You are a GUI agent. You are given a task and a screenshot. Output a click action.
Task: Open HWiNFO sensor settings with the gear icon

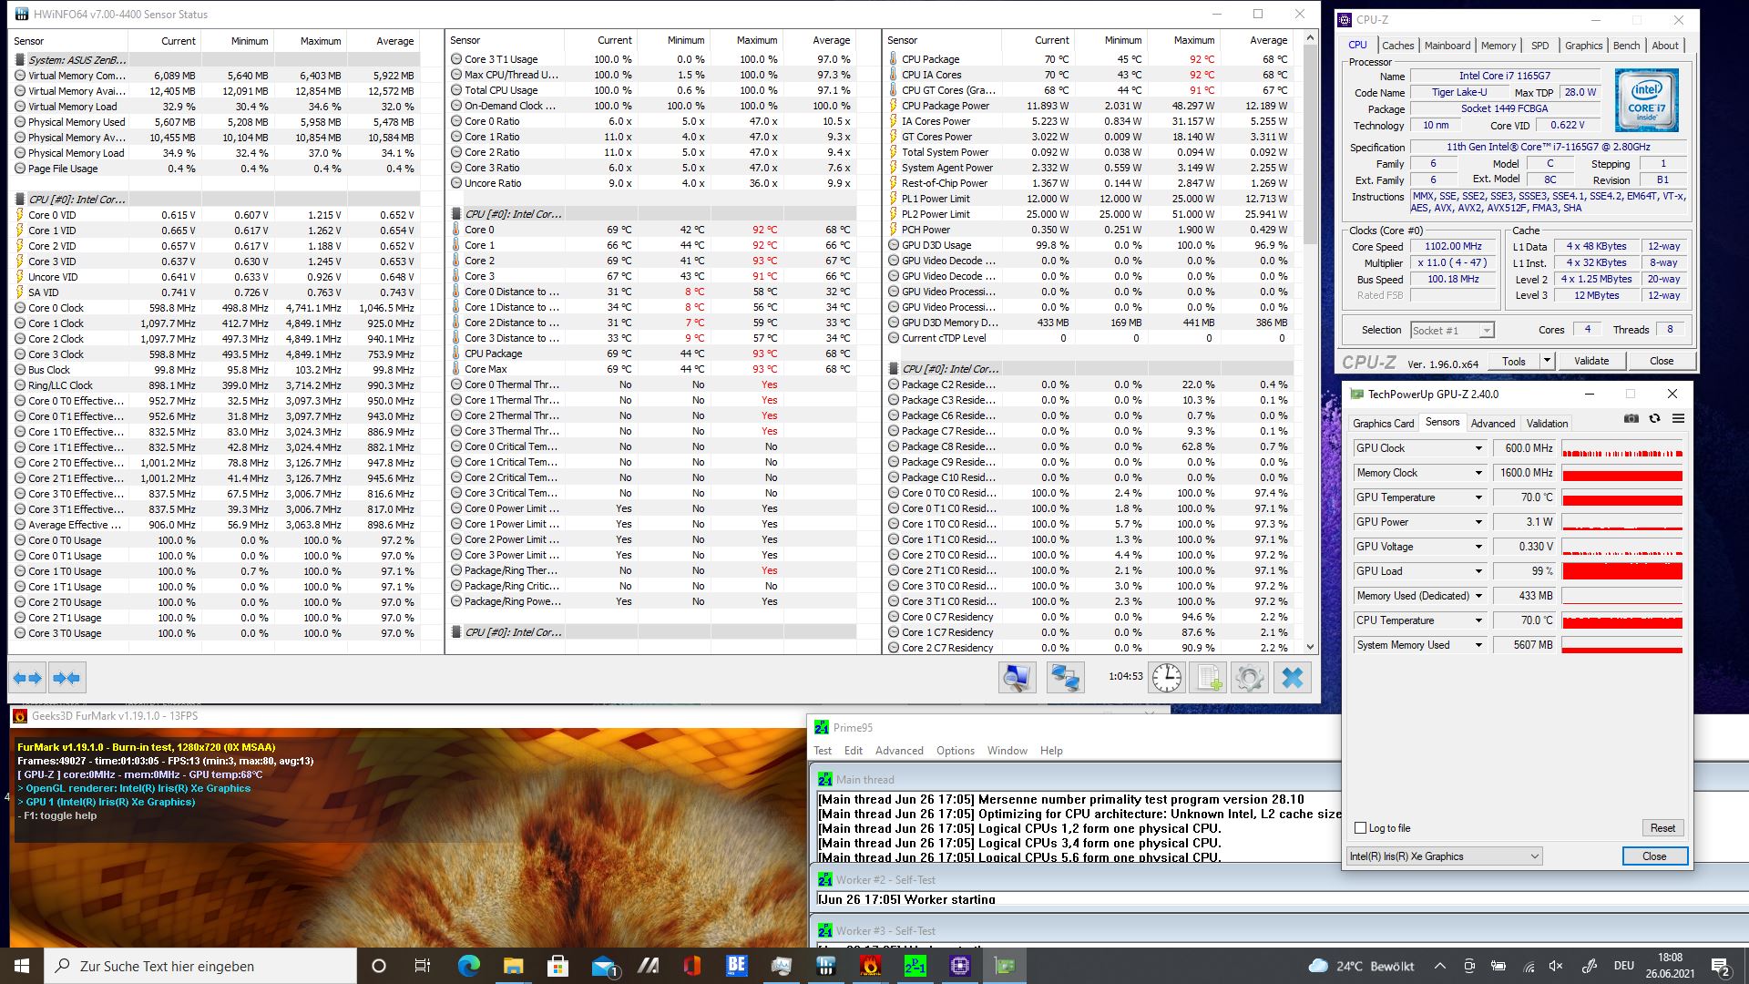(x=1249, y=678)
